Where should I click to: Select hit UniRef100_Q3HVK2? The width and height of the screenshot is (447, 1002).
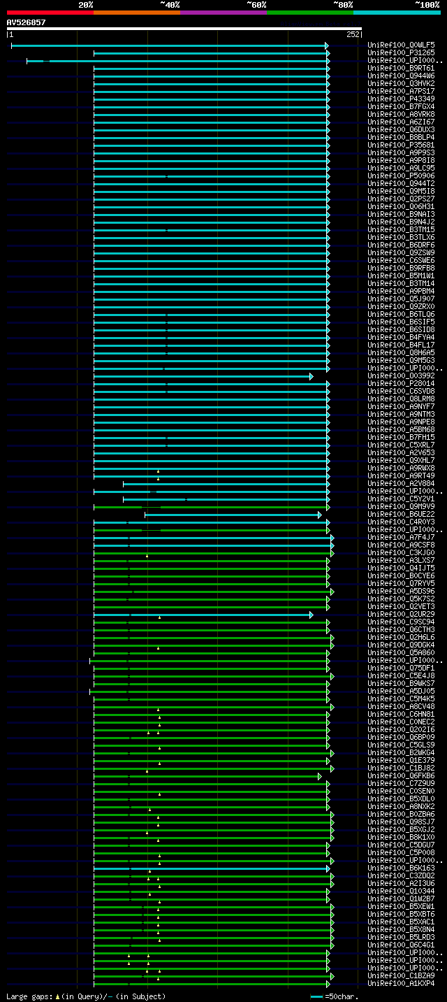point(401,84)
